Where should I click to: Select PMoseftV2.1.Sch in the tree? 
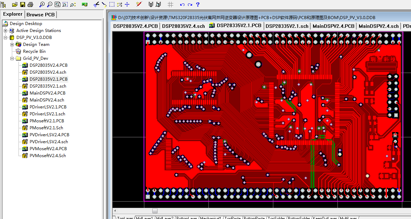tap(46, 128)
